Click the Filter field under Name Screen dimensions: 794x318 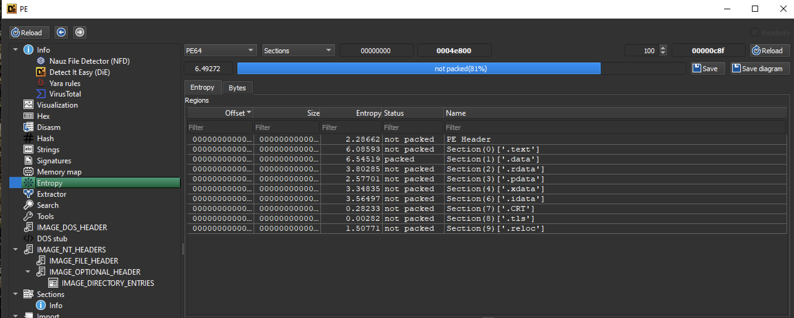(x=615, y=127)
